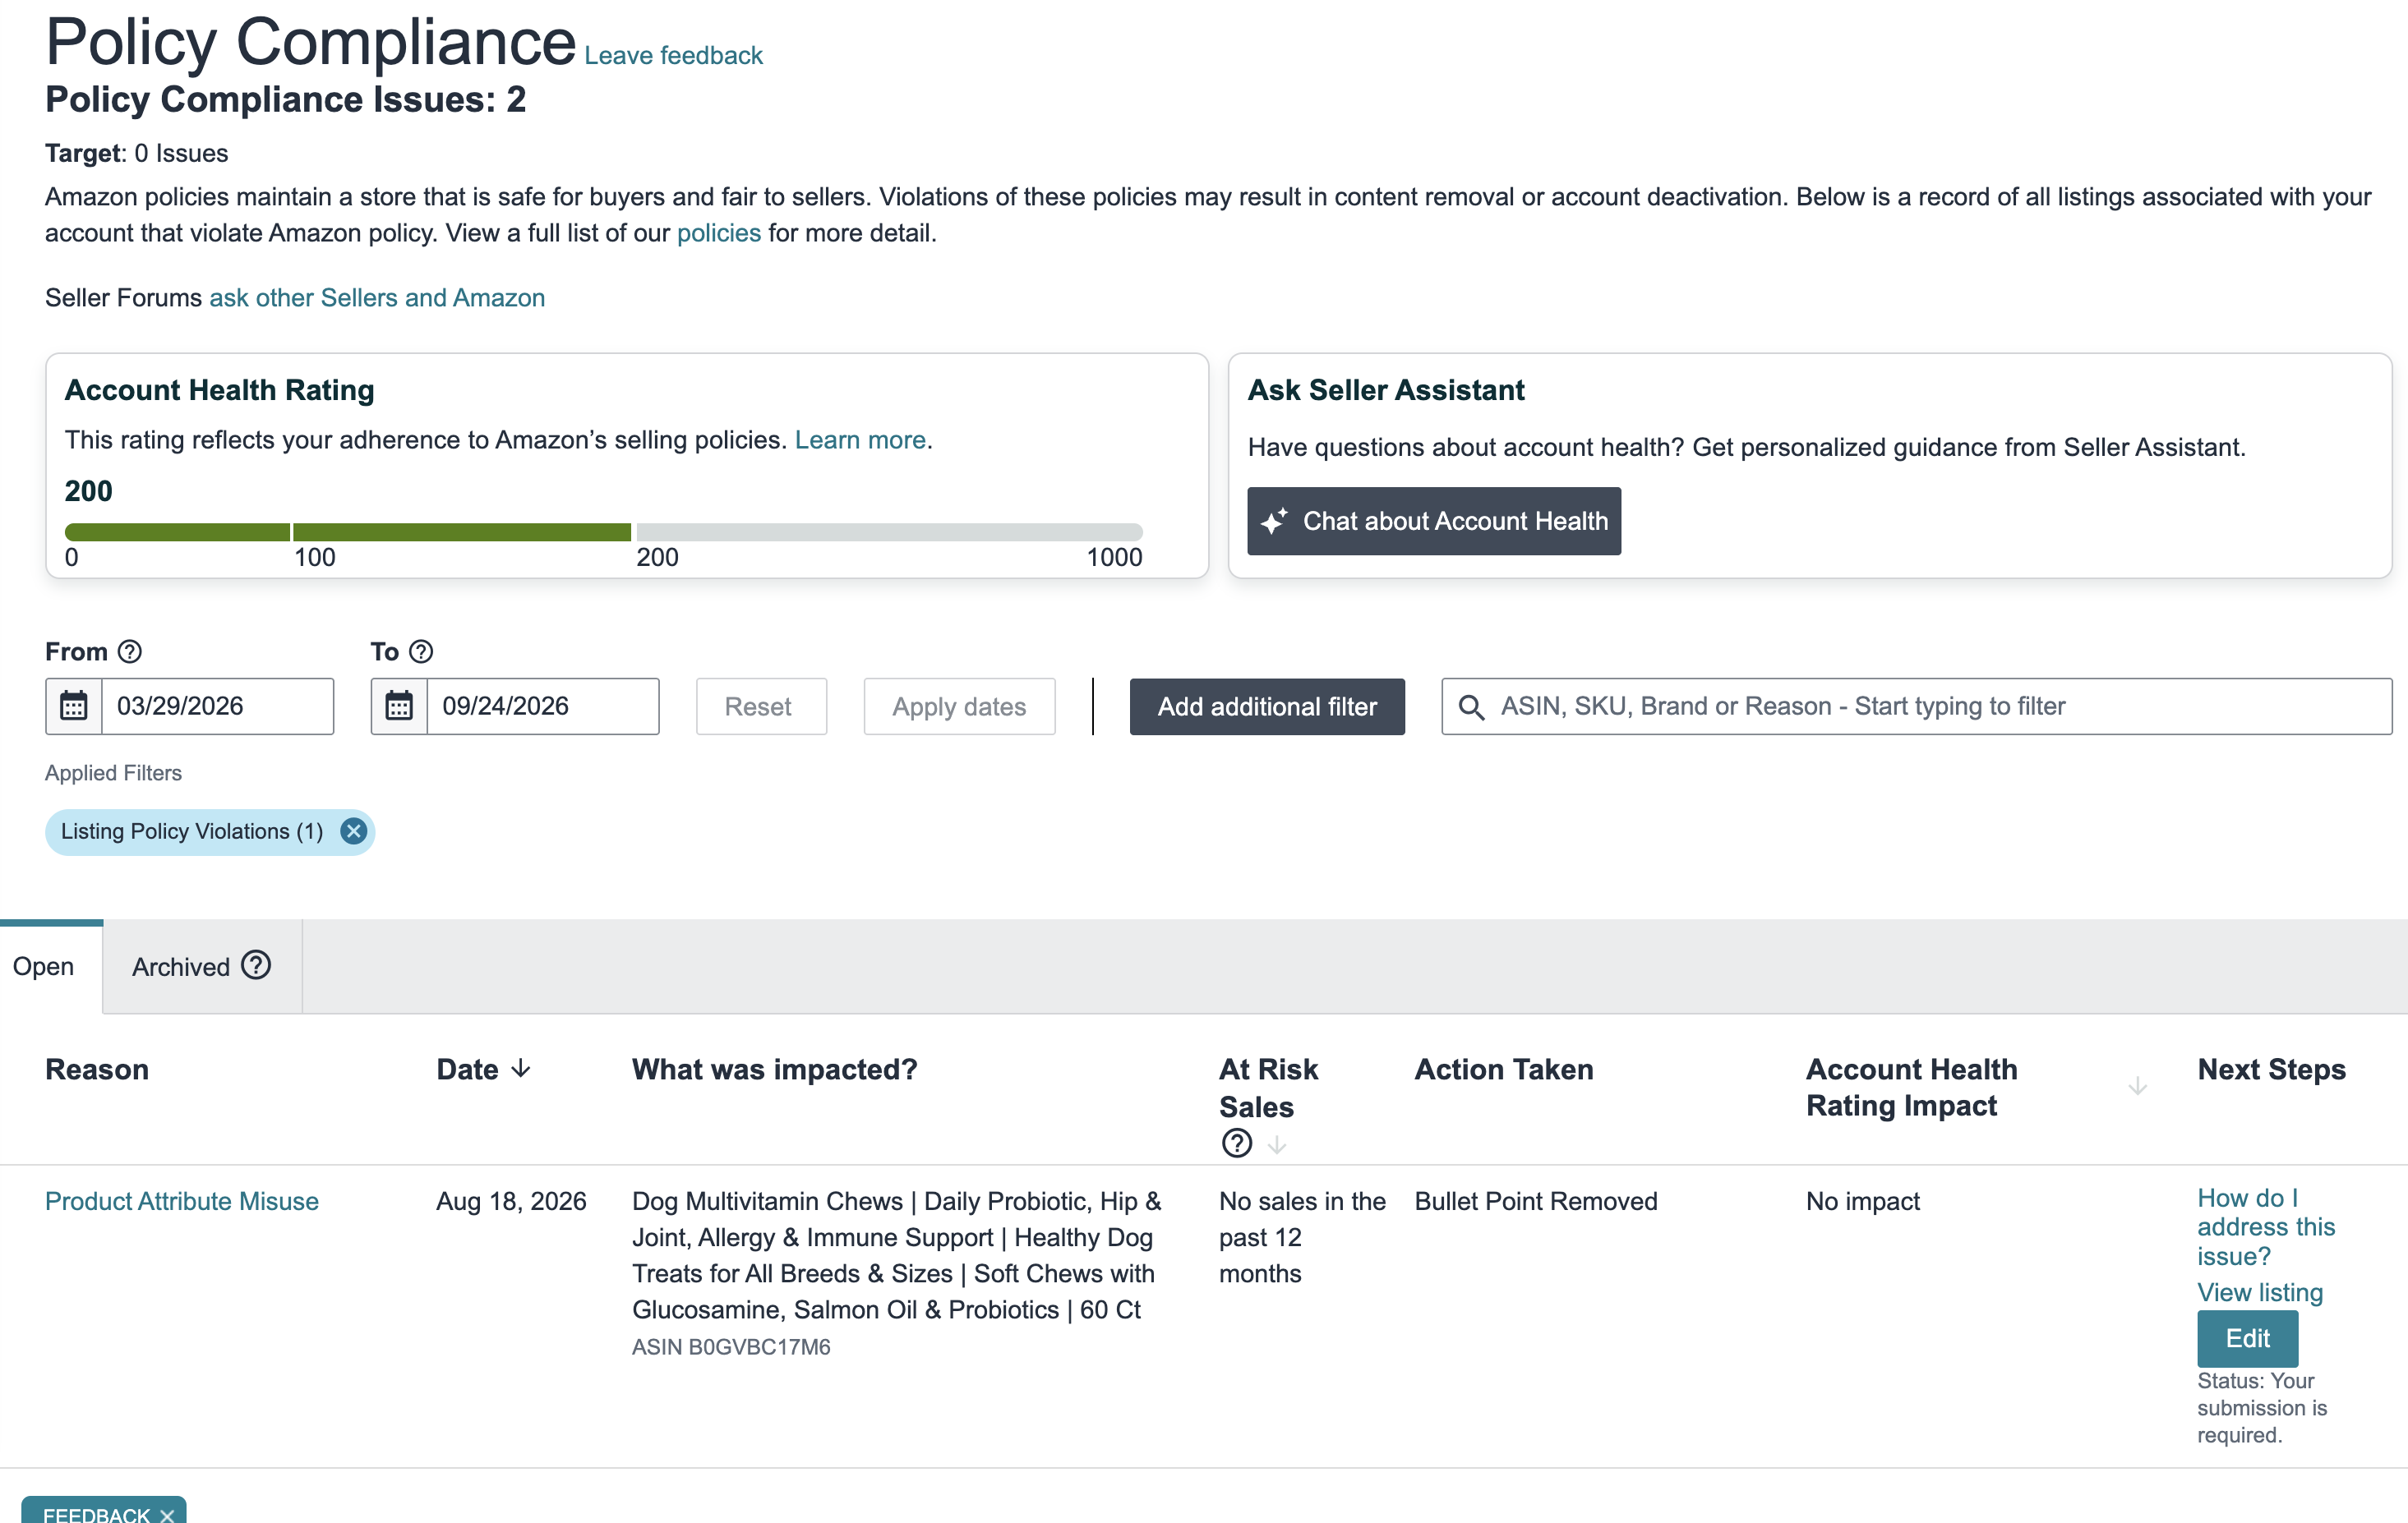
Task: Click the To date input 09/24/2026
Action: [x=543, y=706]
